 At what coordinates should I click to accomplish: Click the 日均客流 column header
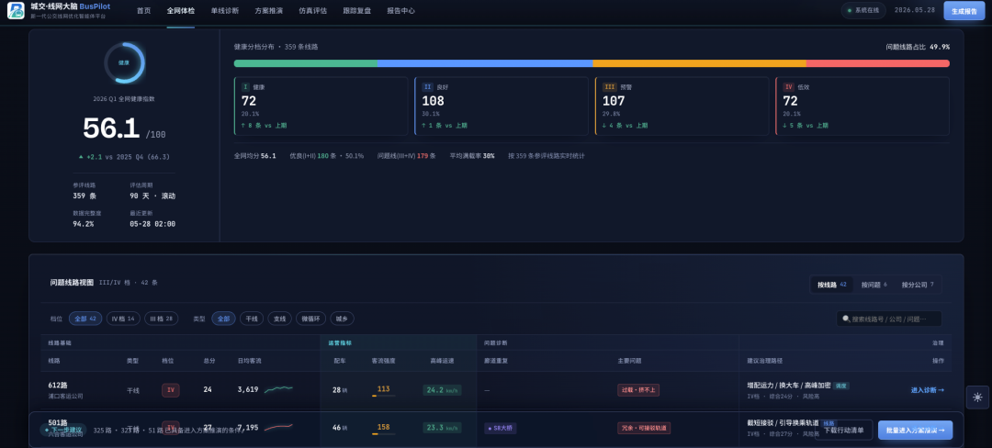click(249, 361)
